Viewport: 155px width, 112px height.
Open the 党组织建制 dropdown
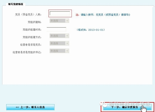[x=59, y=21]
